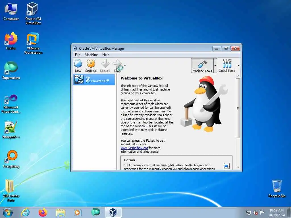Click the Powered Off status text
The image size is (291, 218).
[100, 81]
